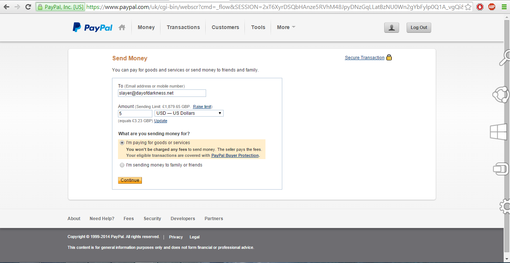Viewport: 510px width, 263px height.
Task: Open the Legal link
Action: (x=195, y=237)
